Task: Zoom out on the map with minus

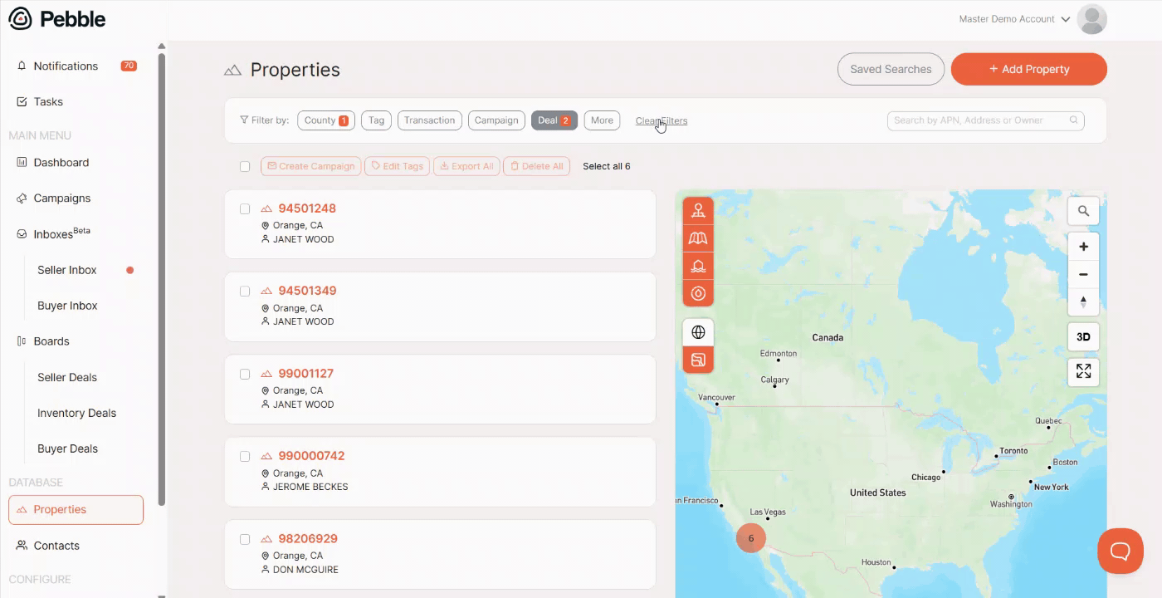Action: (1083, 274)
